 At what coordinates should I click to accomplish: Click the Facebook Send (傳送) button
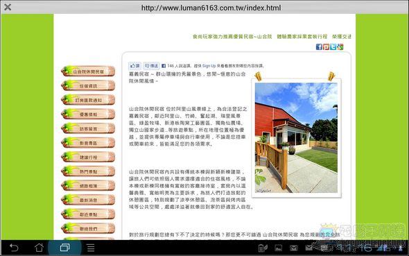click(x=151, y=66)
